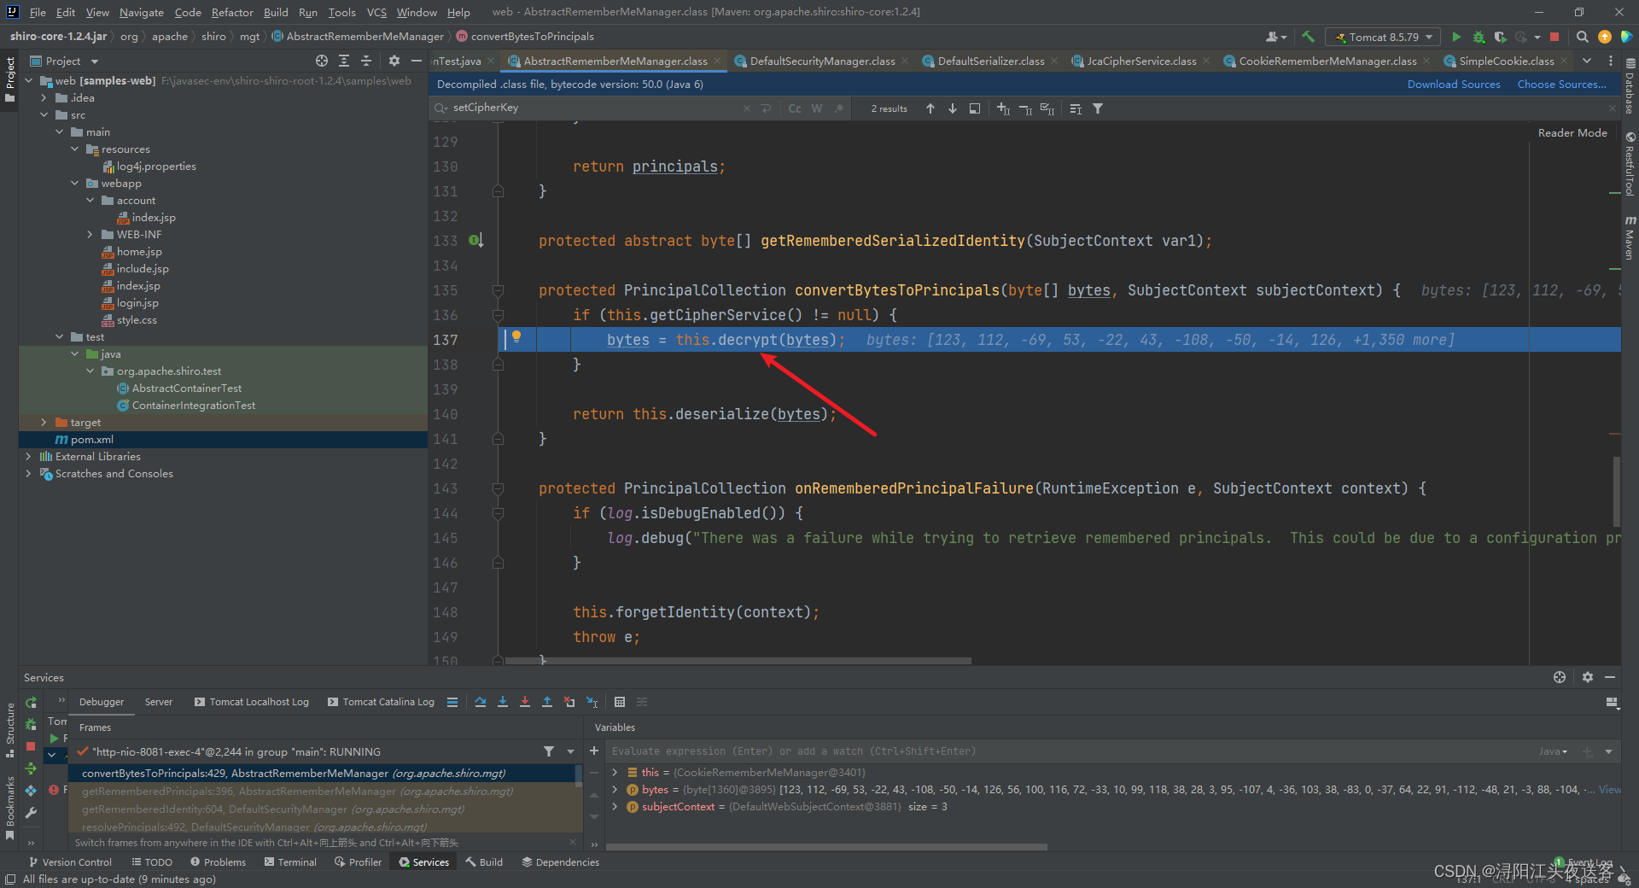The height and width of the screenshot is (888, 1639).
Task: Expand the WEB-INF folder
Action: 90,235
